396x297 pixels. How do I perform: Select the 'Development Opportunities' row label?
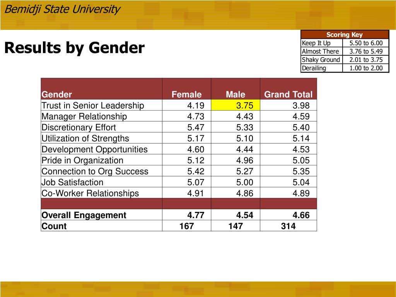tap(94, 149)
